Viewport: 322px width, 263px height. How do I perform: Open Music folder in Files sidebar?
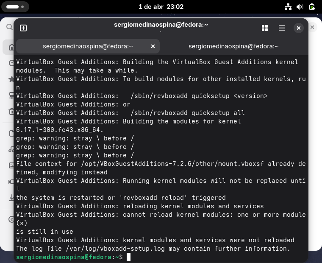pos(11,149)
